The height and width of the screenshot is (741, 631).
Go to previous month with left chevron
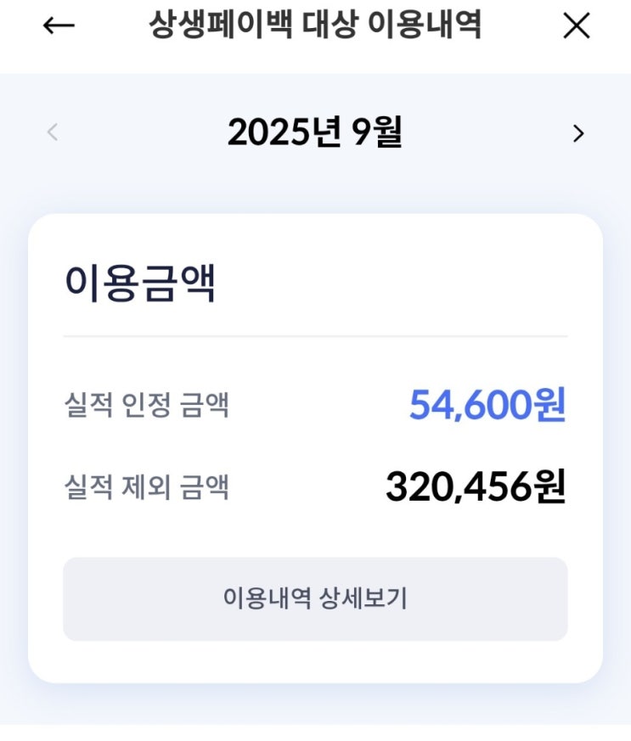tap(53, 132)
